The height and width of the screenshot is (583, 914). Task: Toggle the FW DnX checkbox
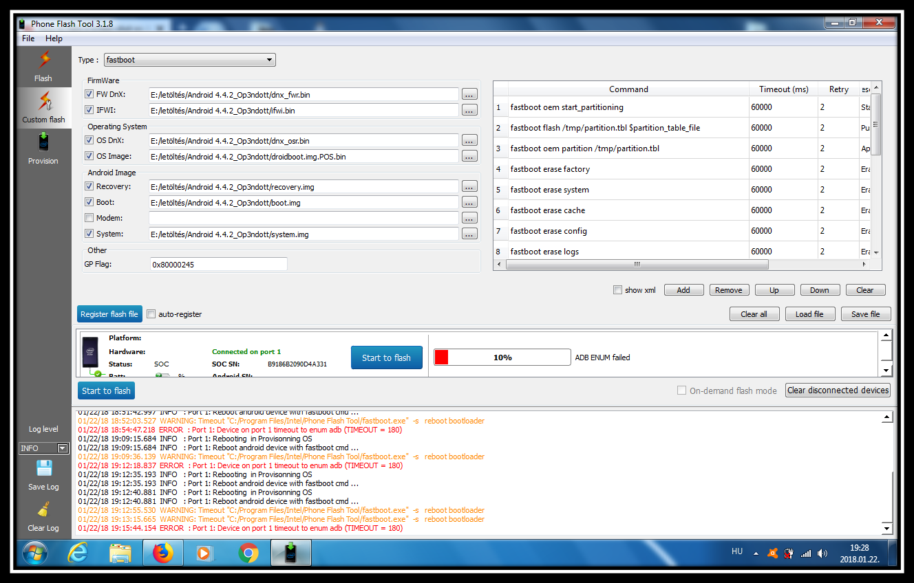pyautogui.click(x=89, y=94)
